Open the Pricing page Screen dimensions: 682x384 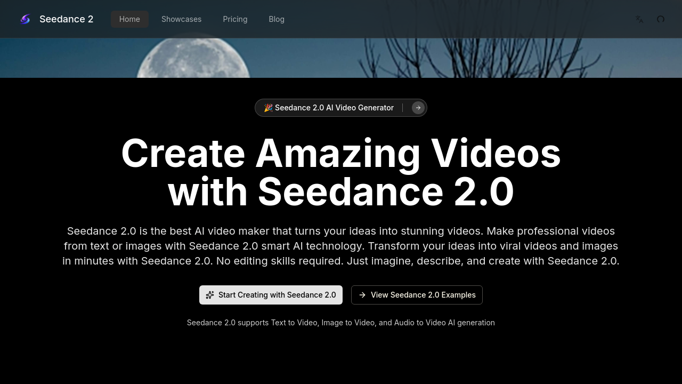(235, 19)
